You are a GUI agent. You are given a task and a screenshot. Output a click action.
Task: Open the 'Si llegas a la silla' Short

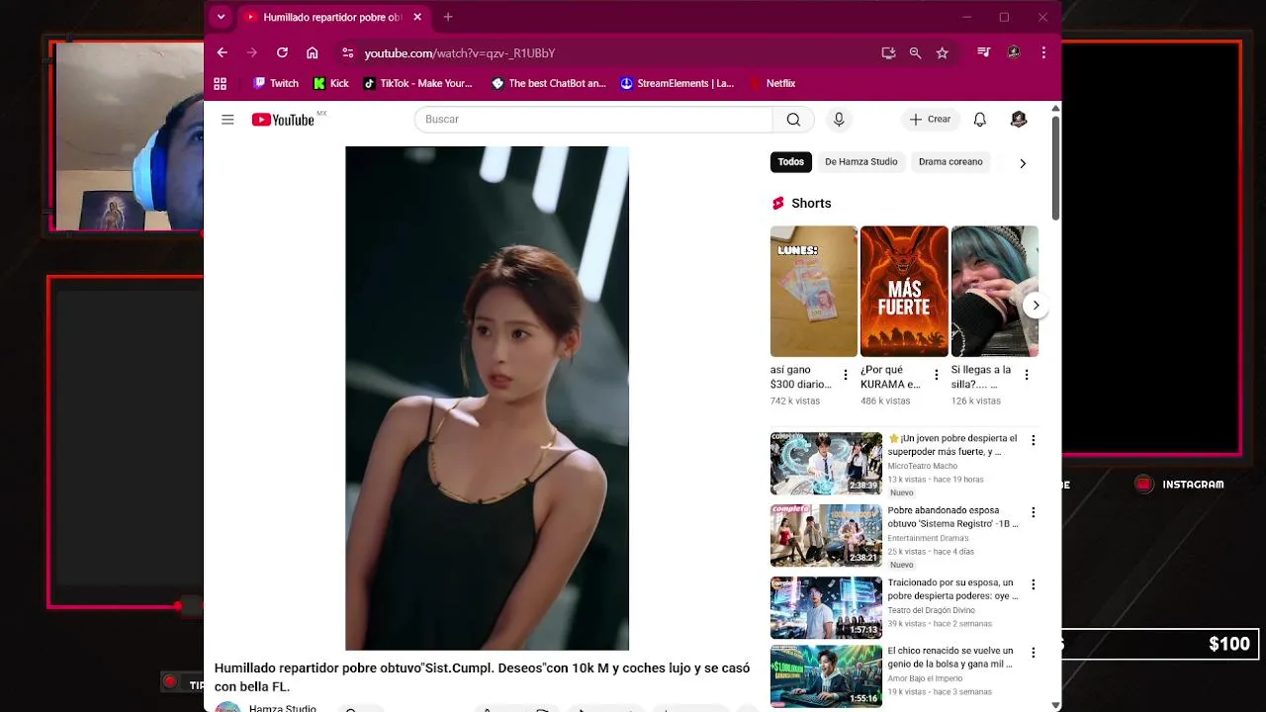(995, 292)
